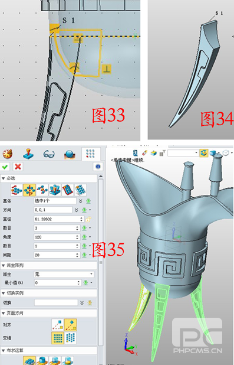Collapse the 必选 section
The width and height of the screenshot is (234, 365).
[4, 178]
